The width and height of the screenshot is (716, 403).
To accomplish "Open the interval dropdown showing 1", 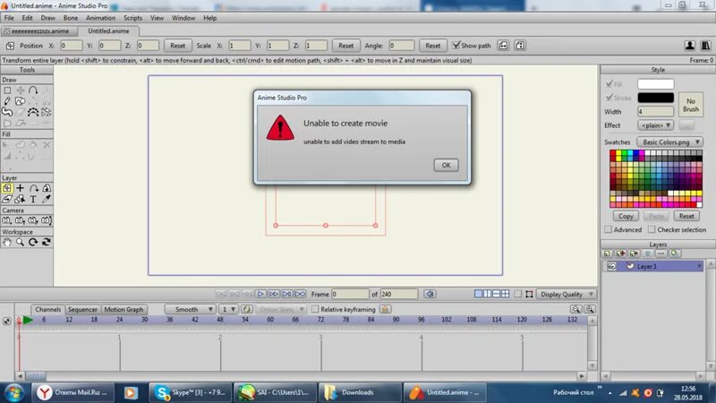I will pos(228,309).
